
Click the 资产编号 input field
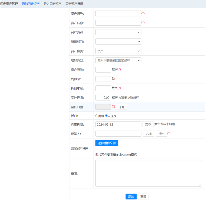118,14
